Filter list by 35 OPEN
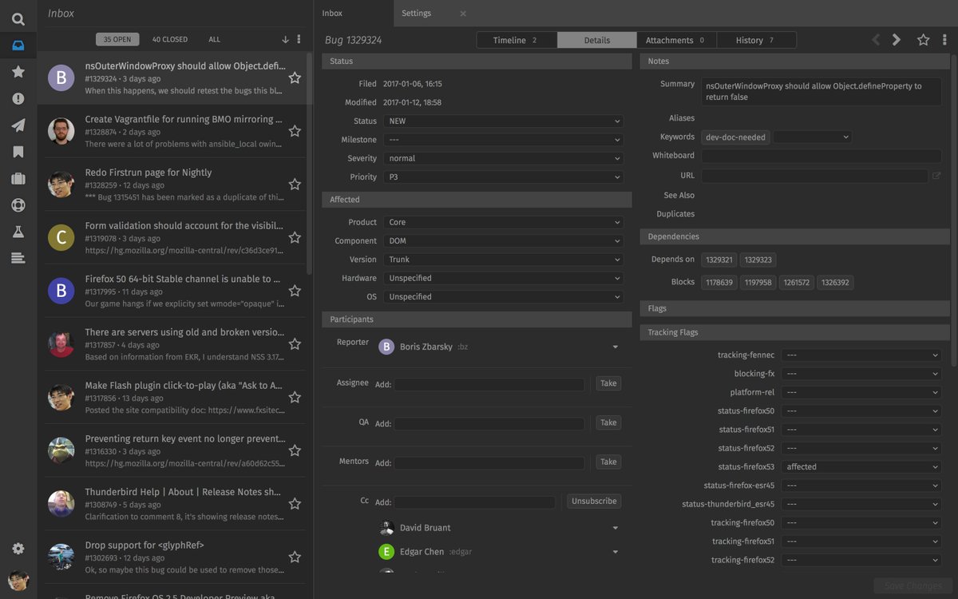Screen dimensions: 958x599 tap(117, 39)
